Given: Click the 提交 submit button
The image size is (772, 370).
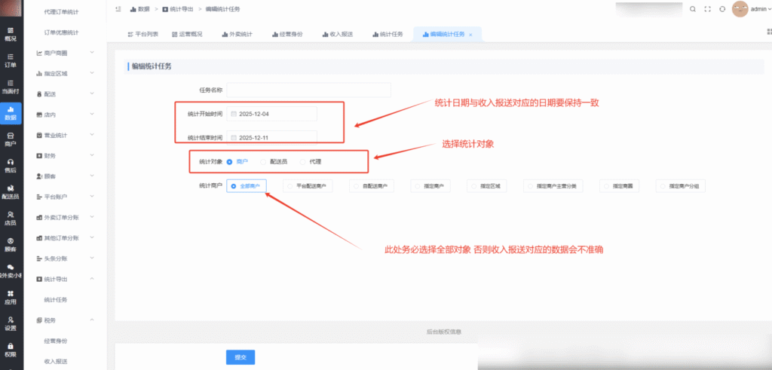Looking at the screenshot, I should tap(240, 357).
